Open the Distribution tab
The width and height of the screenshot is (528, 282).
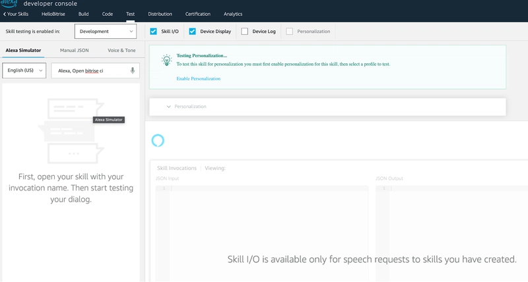coord(160,14)
